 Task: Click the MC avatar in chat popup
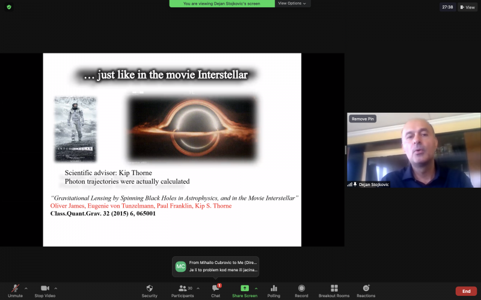pyautogui.click(x=180, y=266)
